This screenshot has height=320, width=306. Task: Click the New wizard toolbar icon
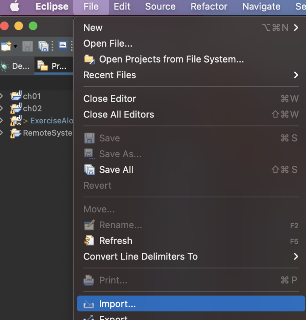coord(6,46)
